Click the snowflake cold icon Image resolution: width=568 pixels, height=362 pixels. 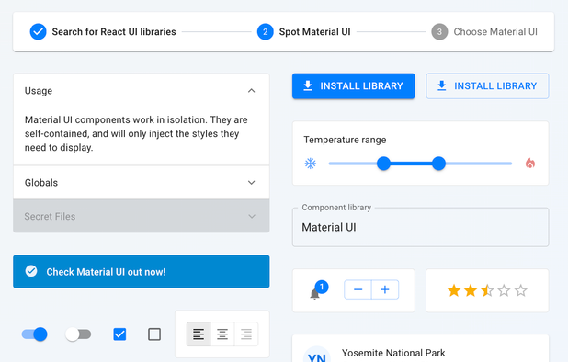click(311, 164)
